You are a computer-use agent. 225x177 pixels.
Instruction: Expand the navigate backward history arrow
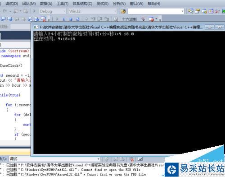20,11
